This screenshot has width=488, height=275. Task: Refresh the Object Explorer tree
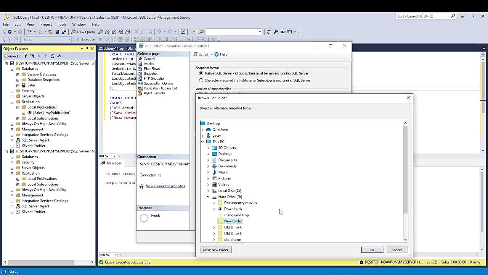pos(52,56)
